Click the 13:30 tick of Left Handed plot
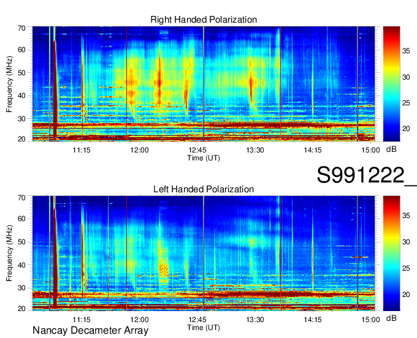Screen dimensions: 417x338 [x=255, y=320]
